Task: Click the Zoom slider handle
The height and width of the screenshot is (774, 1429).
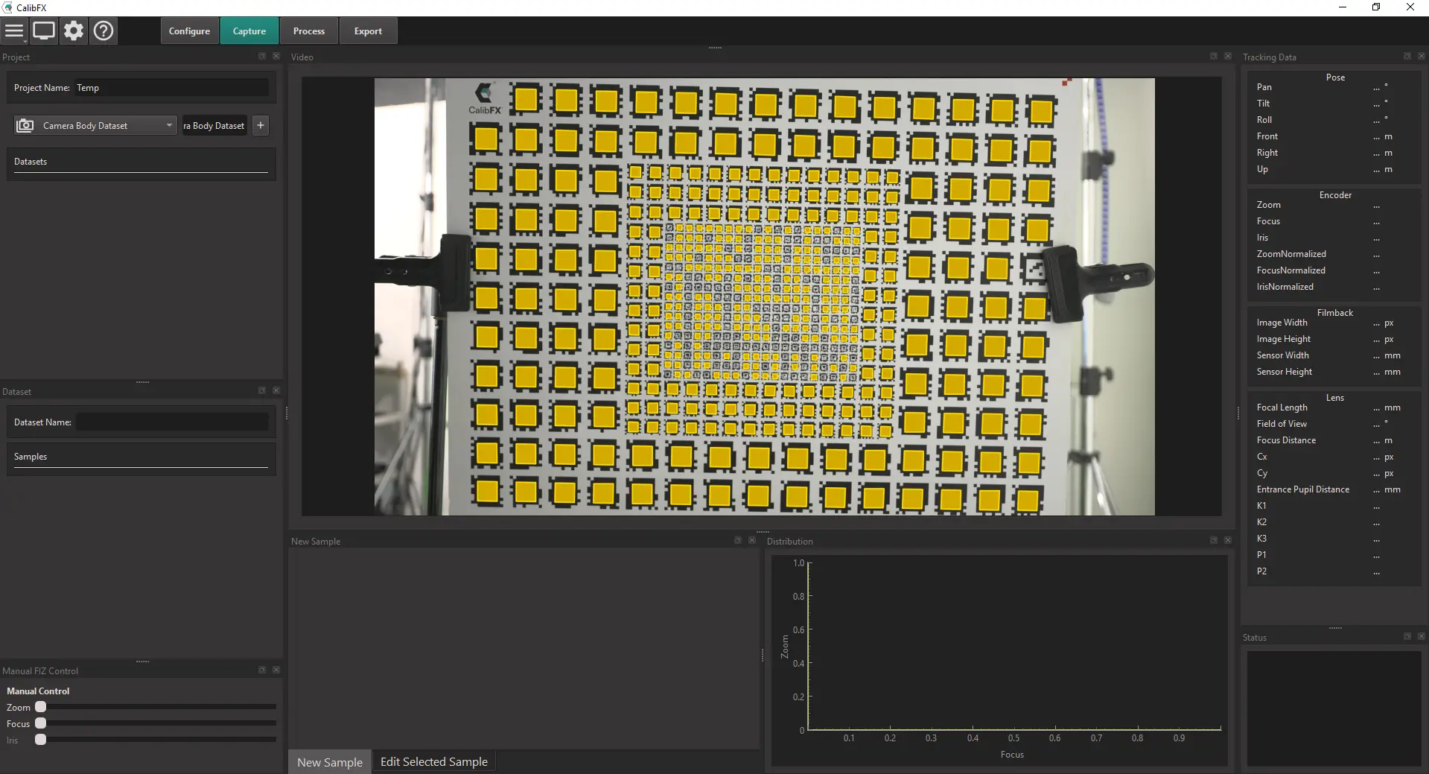Action: coord(41,707)
